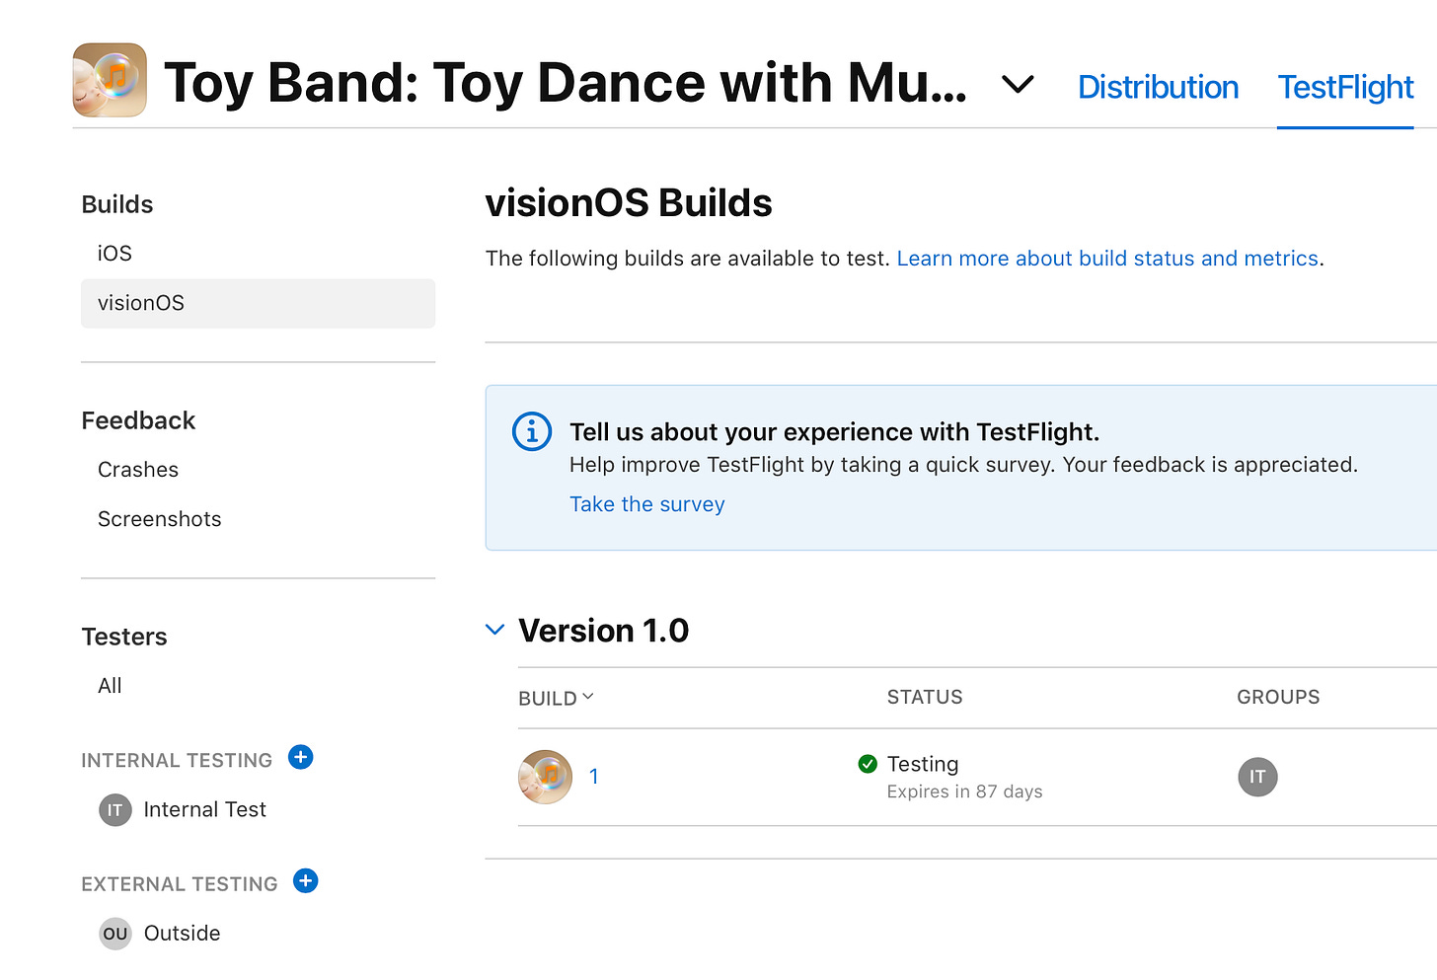The height and width of the screenshot is (980, 1437).
Task: Collapse the Version 1.0 section
Action: point(494,629)
